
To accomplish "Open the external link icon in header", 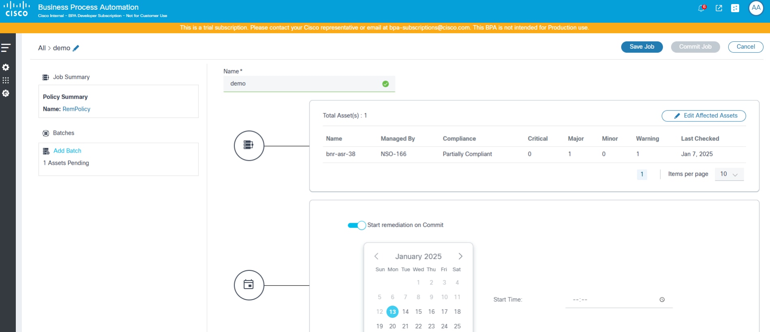I will [x=719, y=8].
